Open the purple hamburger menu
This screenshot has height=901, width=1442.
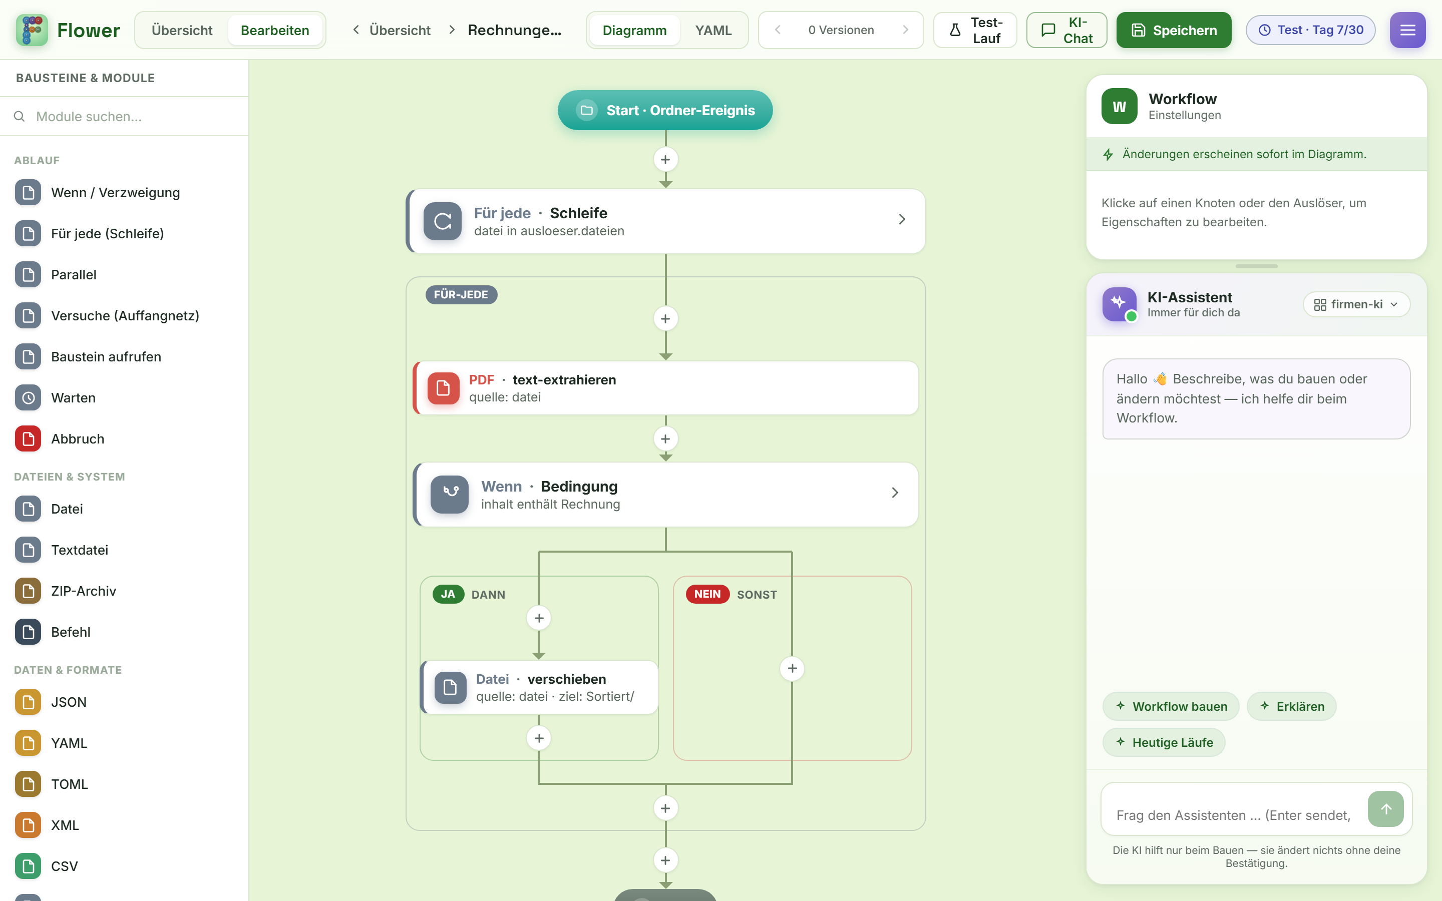pyautogui.click(x=1407, y=30)
